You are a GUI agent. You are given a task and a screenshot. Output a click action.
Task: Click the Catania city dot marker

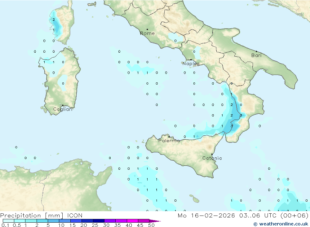pos(212,154)
